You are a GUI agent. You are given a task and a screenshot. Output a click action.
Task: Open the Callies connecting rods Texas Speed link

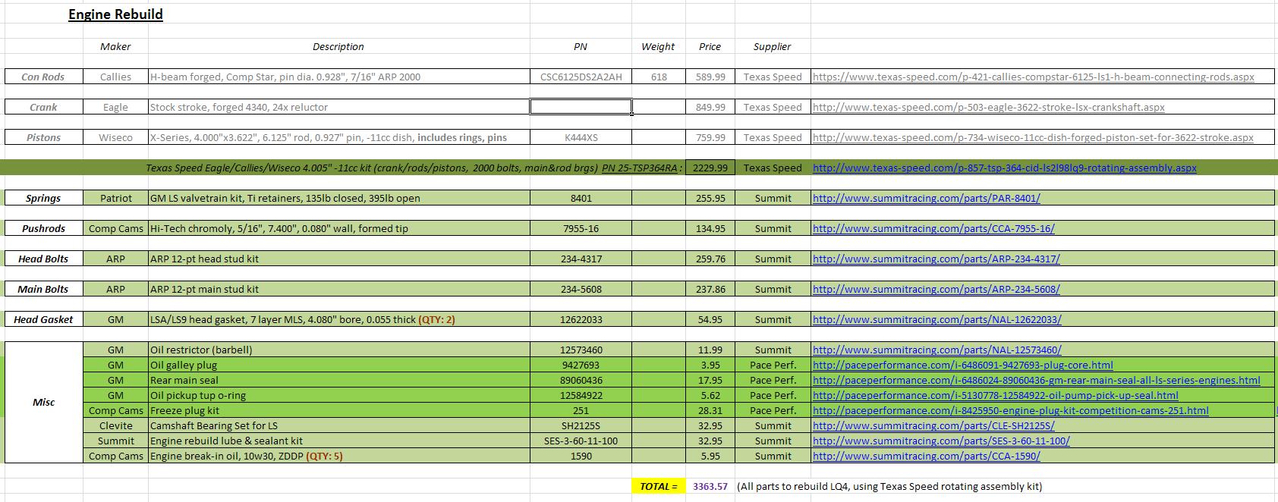1033,77
